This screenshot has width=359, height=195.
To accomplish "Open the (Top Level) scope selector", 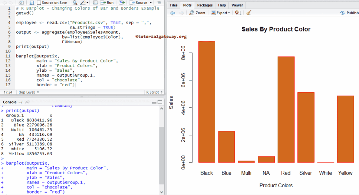I will coord(29,92).
